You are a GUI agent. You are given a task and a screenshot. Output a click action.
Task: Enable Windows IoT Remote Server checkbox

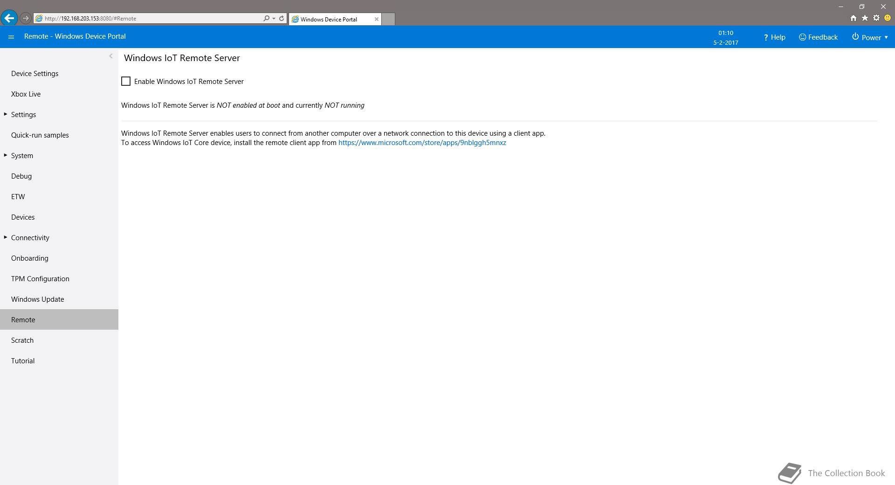[126, 81]
